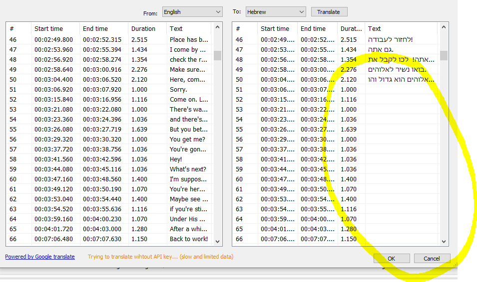Select left row 46 text 'Place has b...'
Viewport: 477px width, 282px height.
coord(189,39)
